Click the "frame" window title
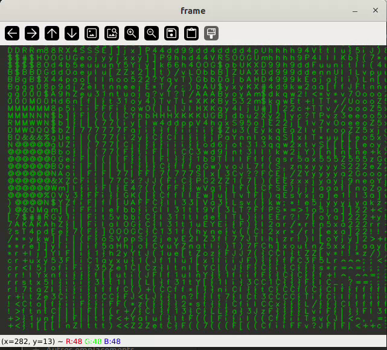The width and height of the screenshot is (387, 350). (193, 11)
